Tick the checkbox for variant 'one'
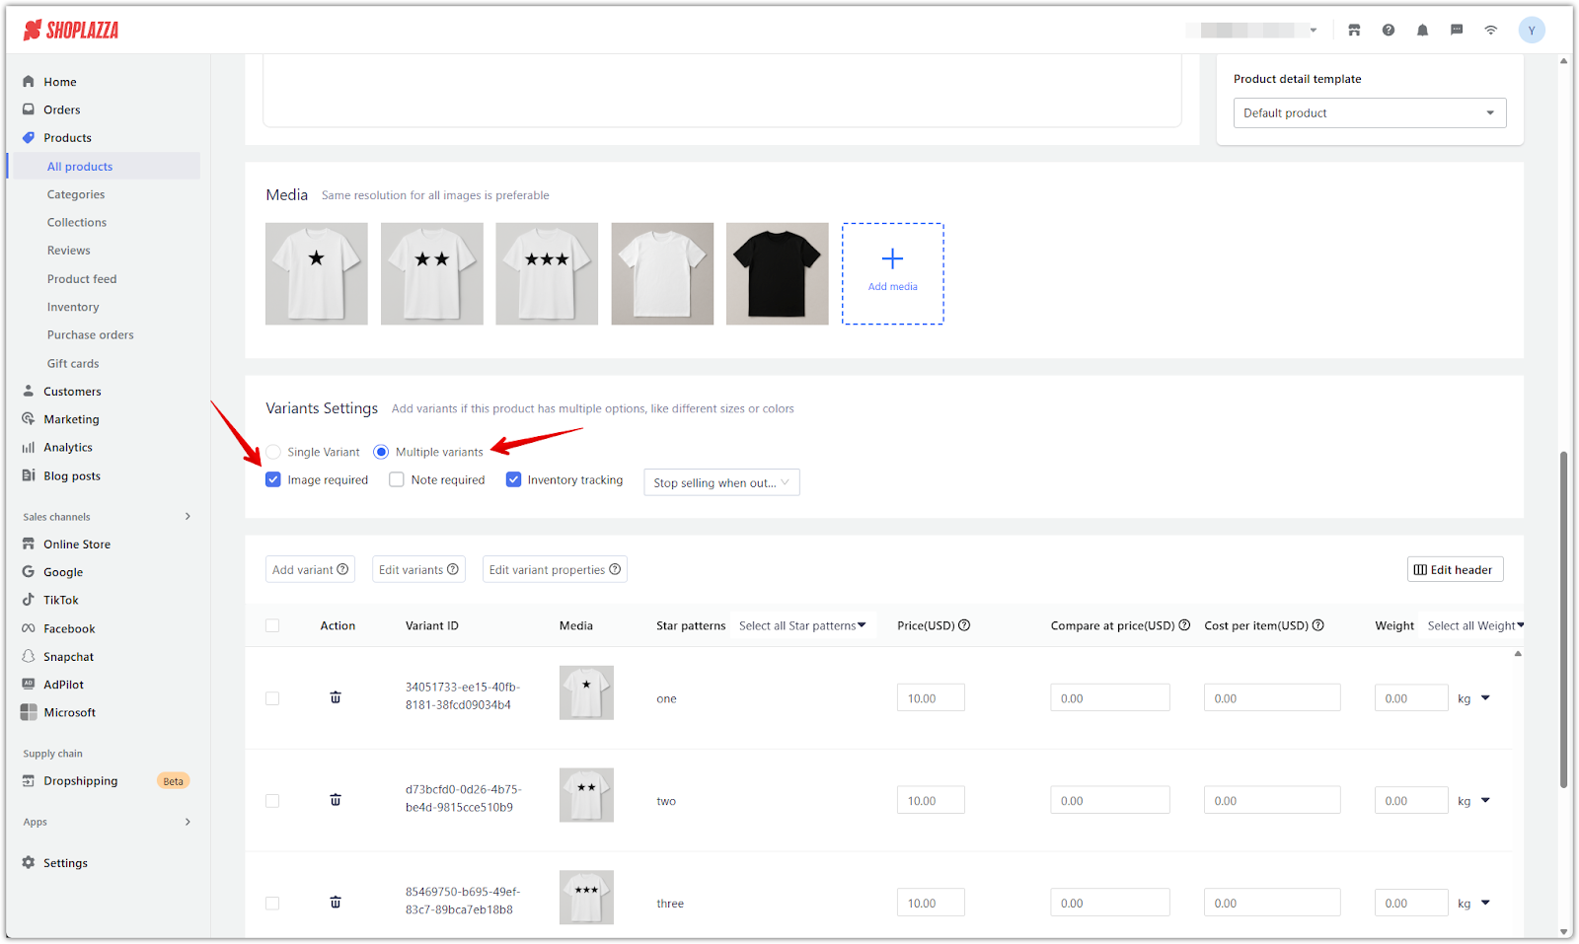This screenshot has width=1579, height=944. [272, 698]
